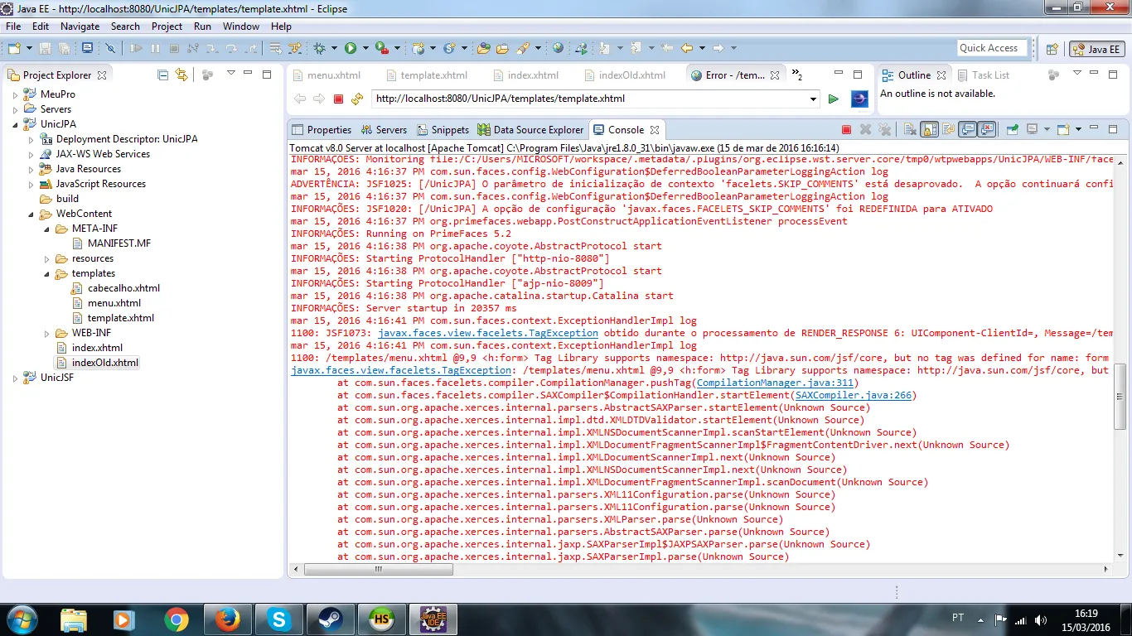The height and width of the screenshot is (636, 1132).
Task: Refresh the internal browser page
Action: (357, 99)
